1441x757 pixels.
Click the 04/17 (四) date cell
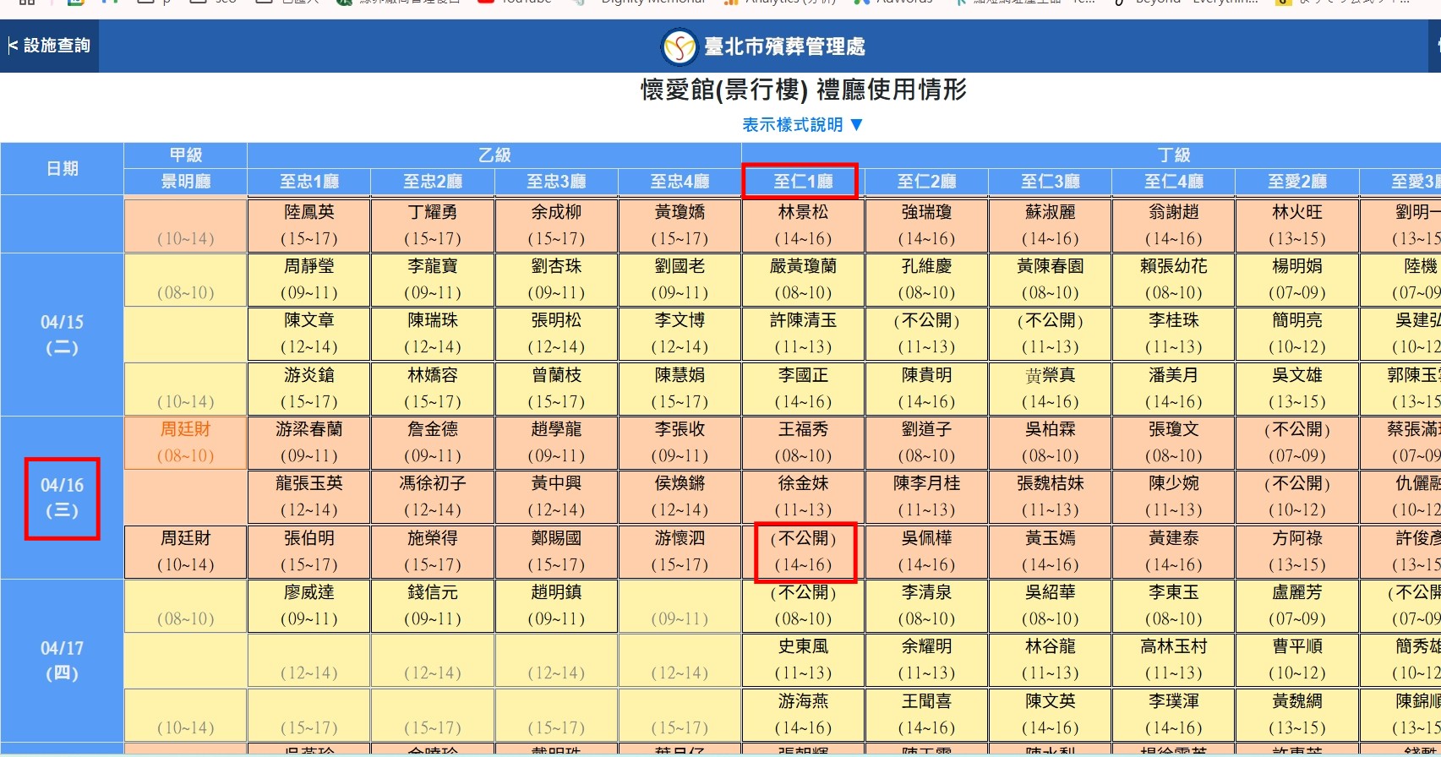pyautogui.click(x=62, y=661)
